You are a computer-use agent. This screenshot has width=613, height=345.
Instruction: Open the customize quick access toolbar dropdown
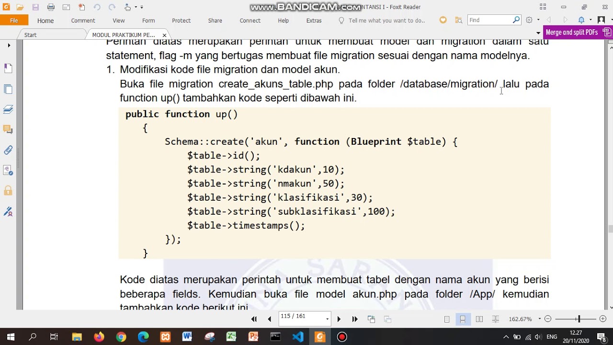click(x=142, y=7)
